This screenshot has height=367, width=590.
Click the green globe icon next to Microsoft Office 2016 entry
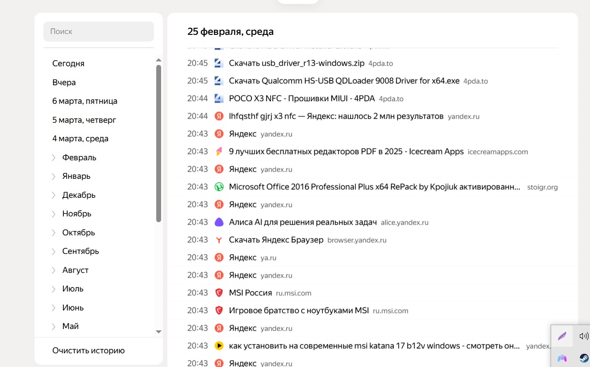tap(219, 187)
